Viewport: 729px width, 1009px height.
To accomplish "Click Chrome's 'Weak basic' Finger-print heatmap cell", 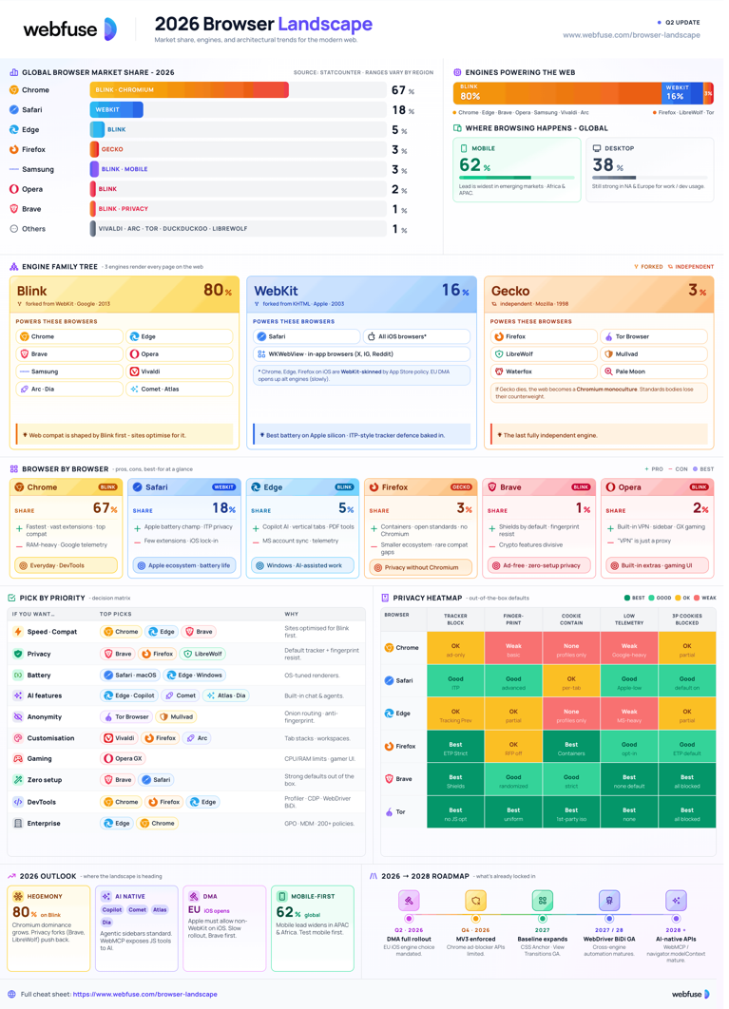I will pos(513,648).
